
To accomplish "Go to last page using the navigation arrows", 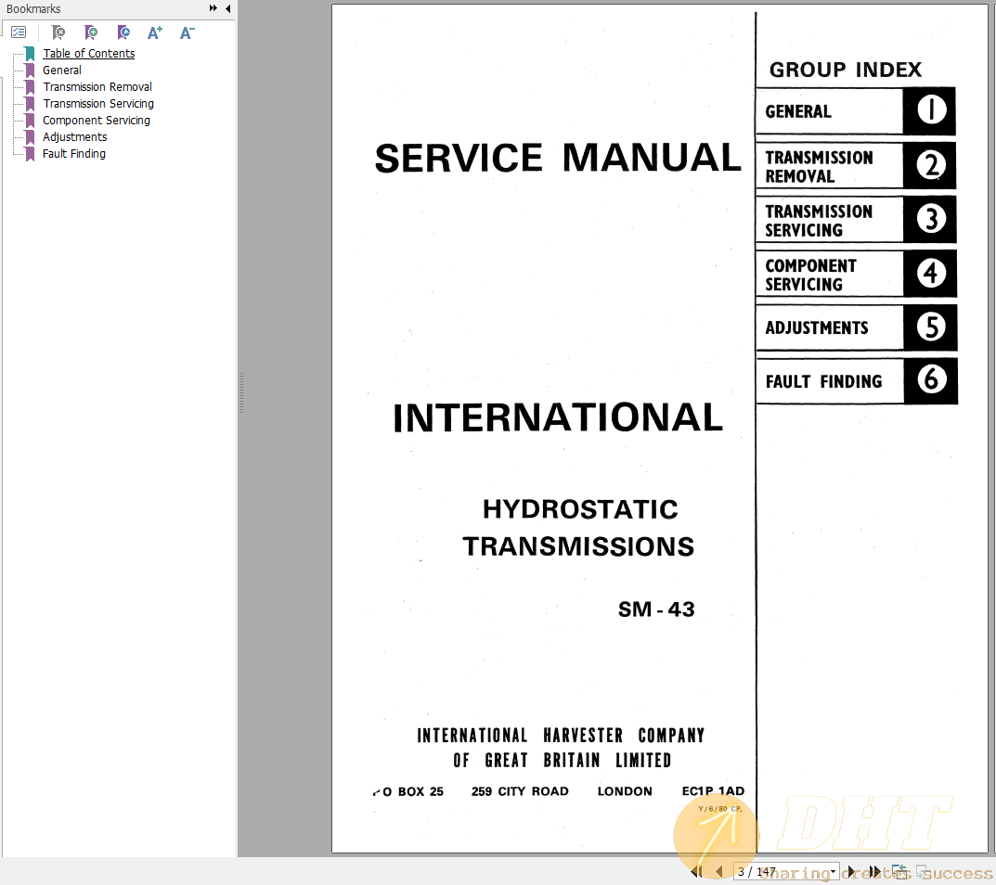I will click(875, 871).
